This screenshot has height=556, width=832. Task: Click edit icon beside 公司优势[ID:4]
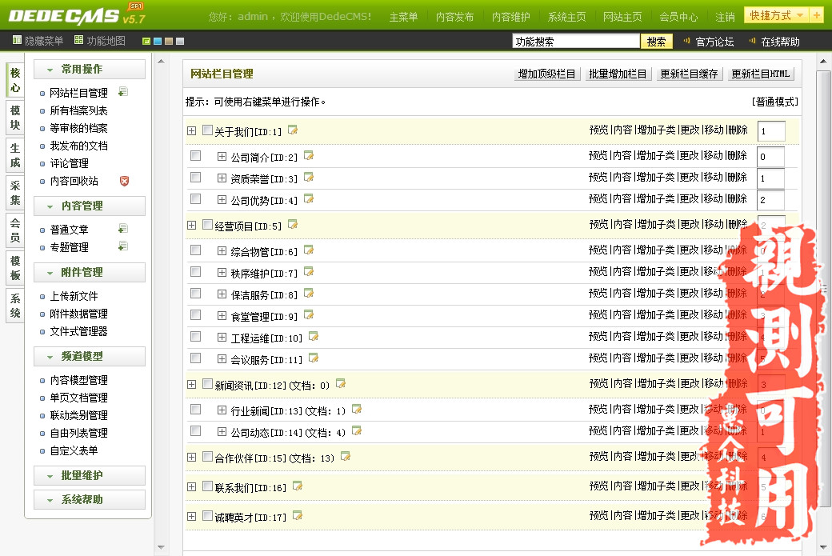(309, 199)
